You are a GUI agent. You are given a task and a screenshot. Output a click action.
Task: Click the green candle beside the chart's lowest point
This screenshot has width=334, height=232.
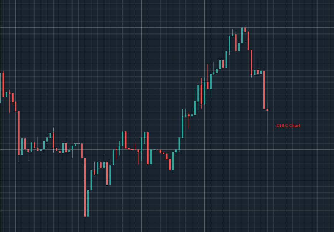pos(88,203)
